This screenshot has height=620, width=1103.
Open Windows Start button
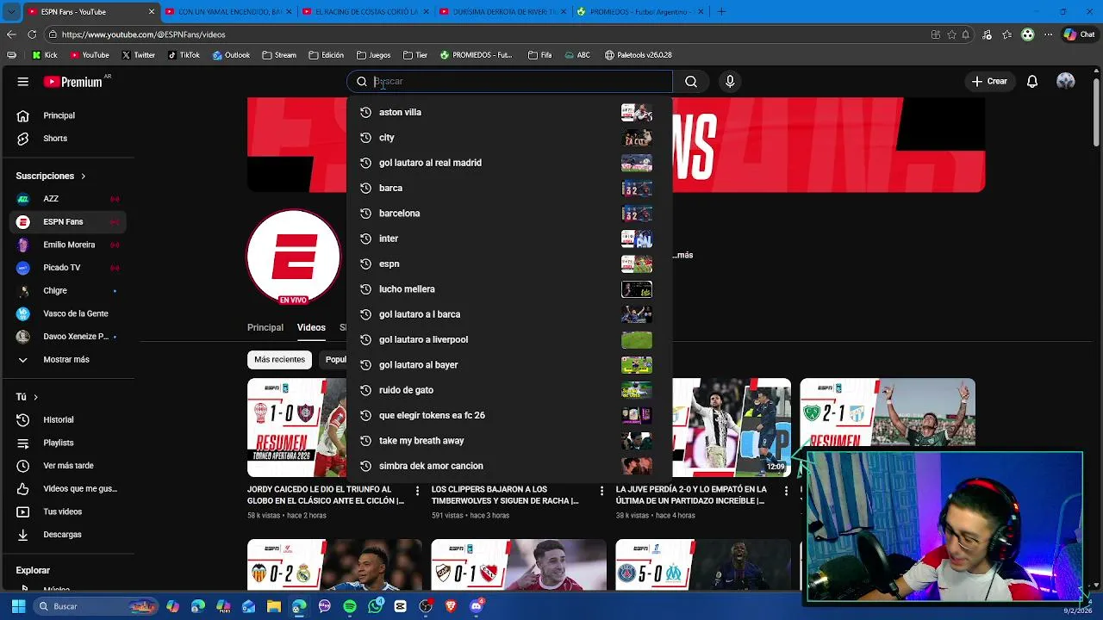[18, 607]
